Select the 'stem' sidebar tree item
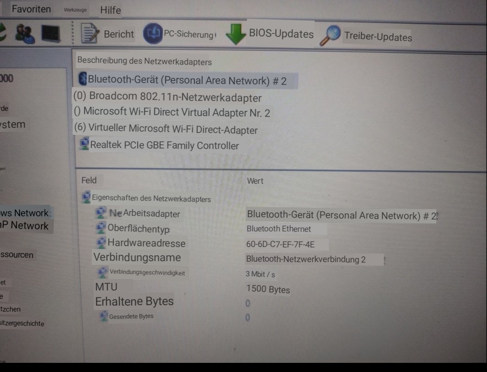The image size is (487, 372). (13, 124)
